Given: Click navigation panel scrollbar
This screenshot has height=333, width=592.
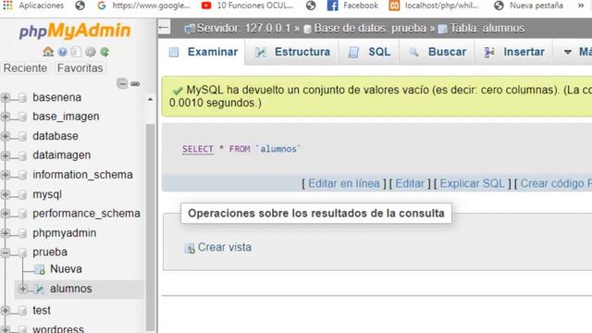Looking at the screenshot, I should point(150,227).
